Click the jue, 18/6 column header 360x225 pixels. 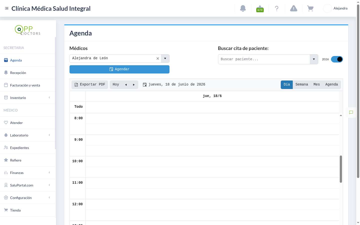[212, 96]
